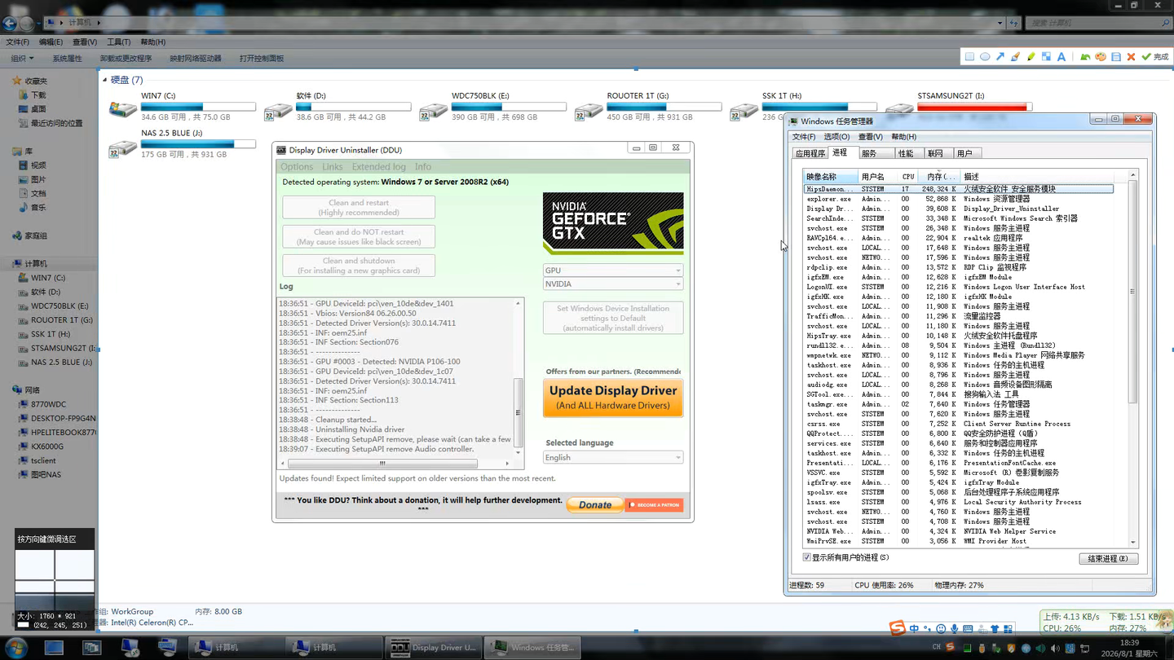Viewport: 1174px width, 660px height.
Task: Toggle Sogou punctuation mode
Action: point(928,629)
